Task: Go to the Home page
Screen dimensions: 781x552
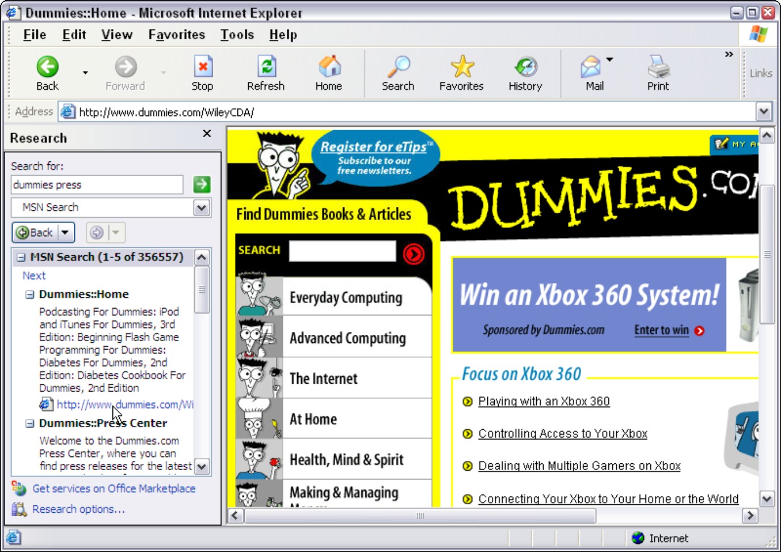Action: coord(329,73)
